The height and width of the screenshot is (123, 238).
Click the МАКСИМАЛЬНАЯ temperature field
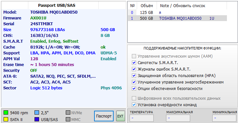click(178, 118)
